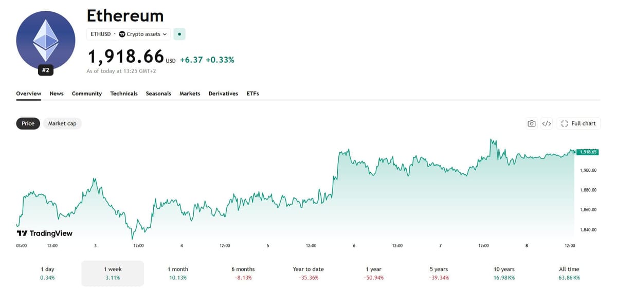Open the Derivatives tab
This screenshot has height=289, width=617.
point(223,94)
